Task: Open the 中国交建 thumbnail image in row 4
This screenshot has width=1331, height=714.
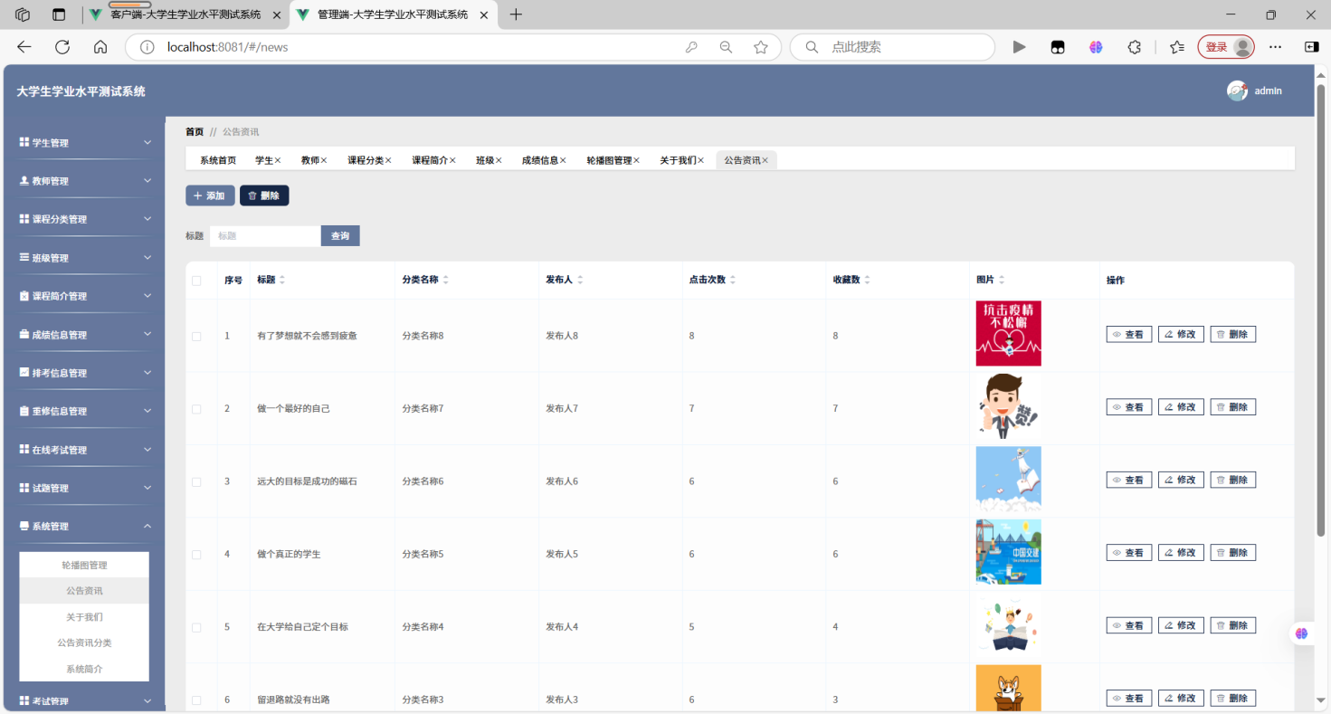Action: (1008, 552)
